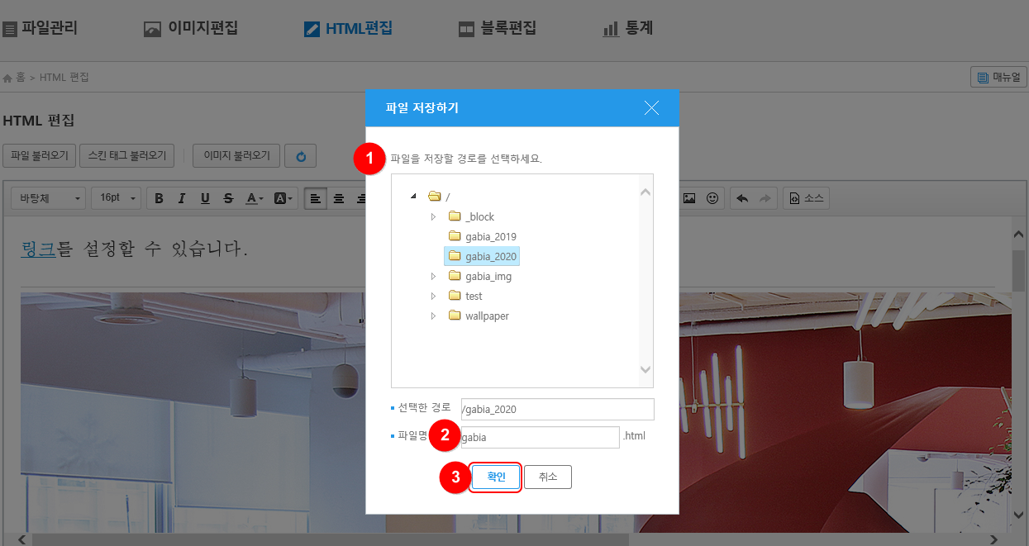Close the 파일 저장하기 dialog
The width and height of the screenshot is (1029, 546).
point(651,107)
